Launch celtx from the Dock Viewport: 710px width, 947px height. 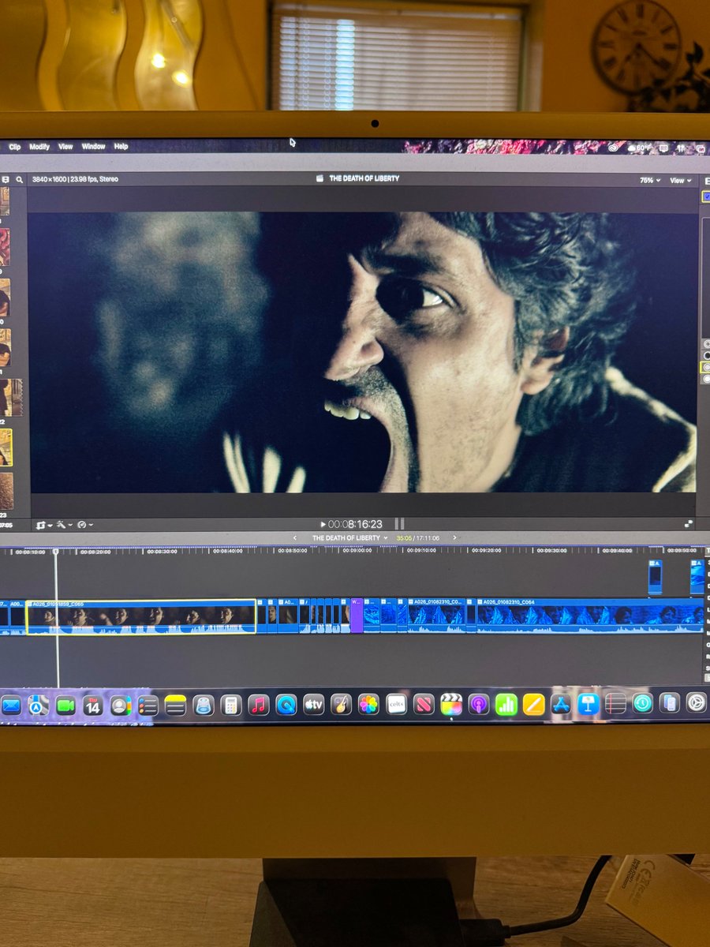coord(396,704)
